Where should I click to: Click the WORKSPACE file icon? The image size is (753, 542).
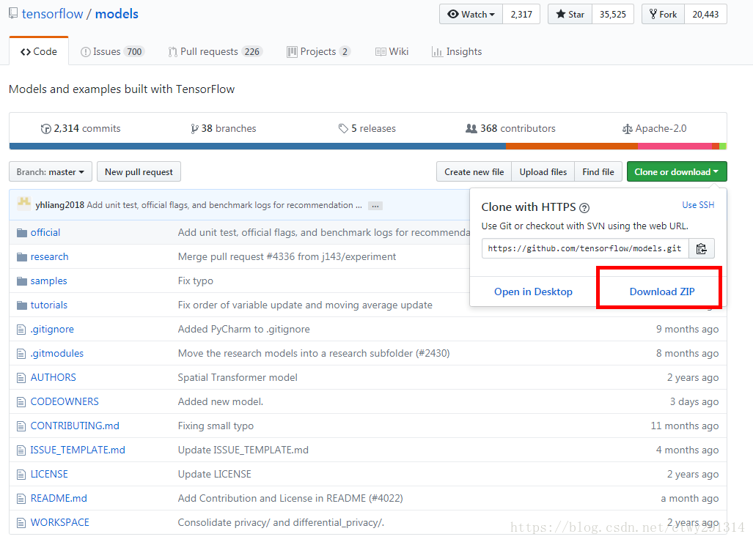pyautogui.click(x=21, y=523)
